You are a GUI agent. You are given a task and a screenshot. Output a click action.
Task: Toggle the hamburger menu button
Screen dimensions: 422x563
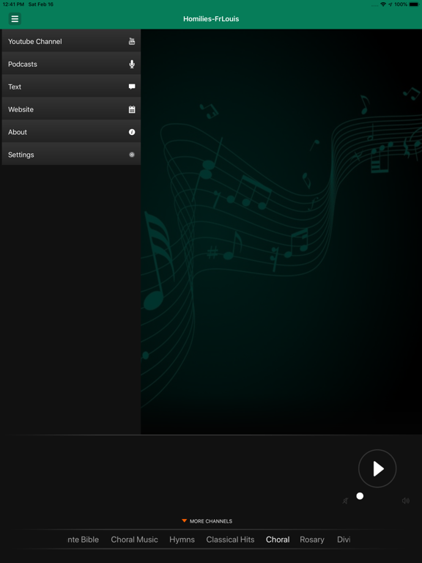pyautogui.click(x=15, y=18)
